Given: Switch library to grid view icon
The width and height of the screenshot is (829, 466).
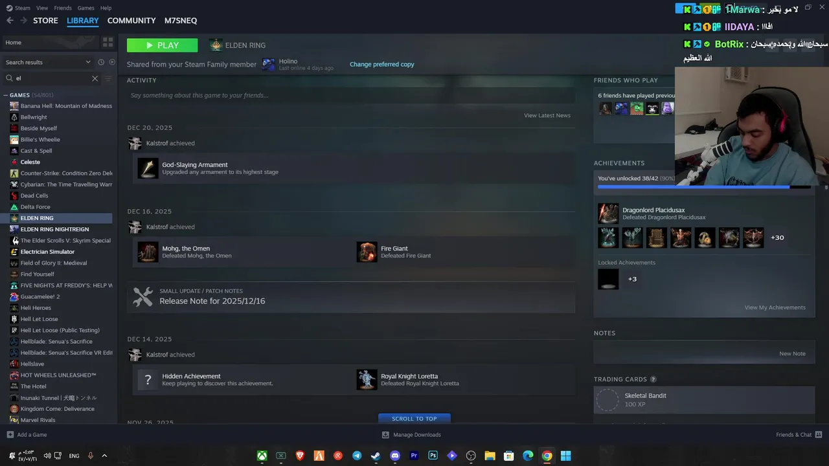Looking at the screenshot, I should point(108,42).
